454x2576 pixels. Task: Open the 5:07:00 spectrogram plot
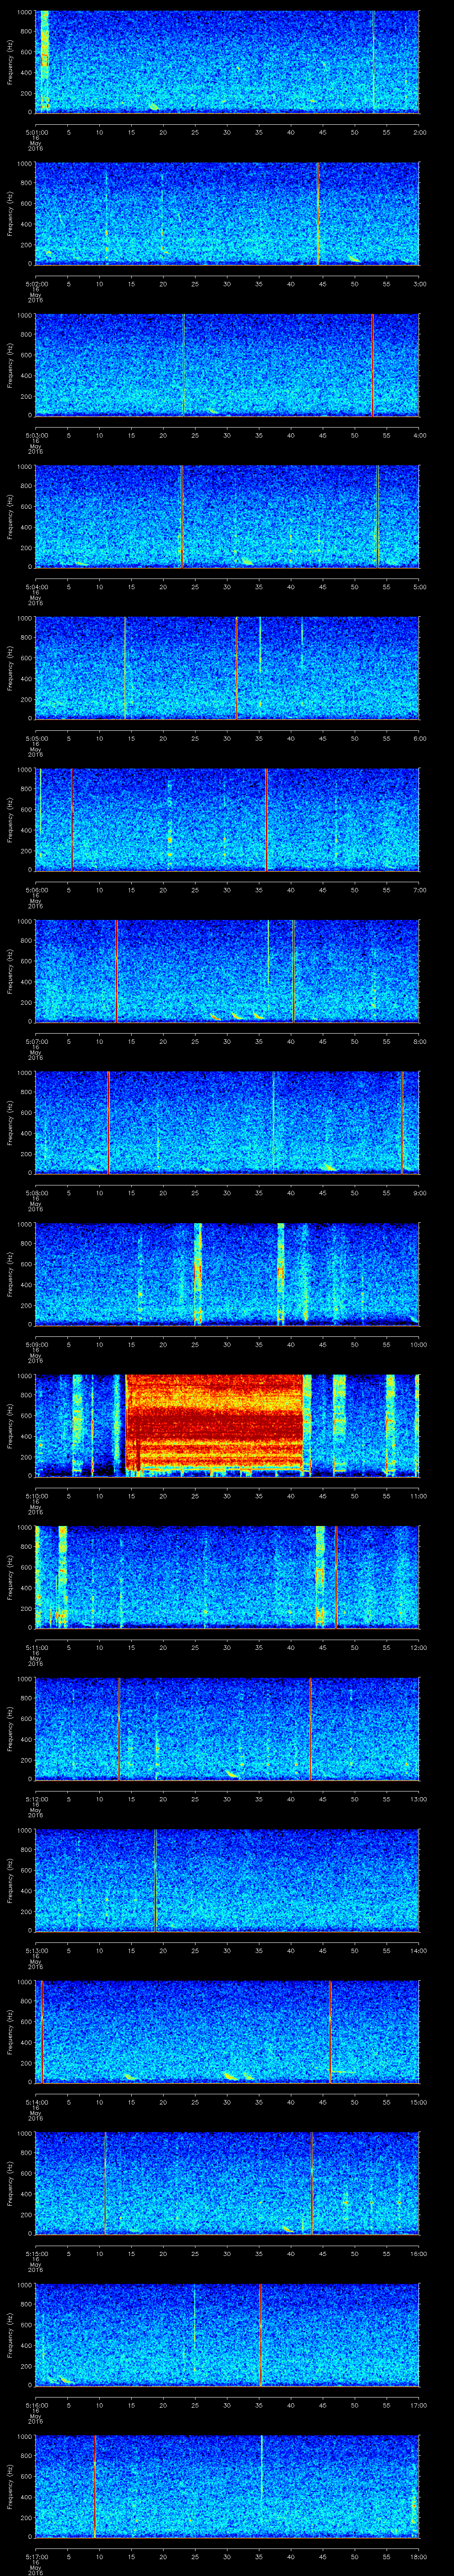coord(227,970)
